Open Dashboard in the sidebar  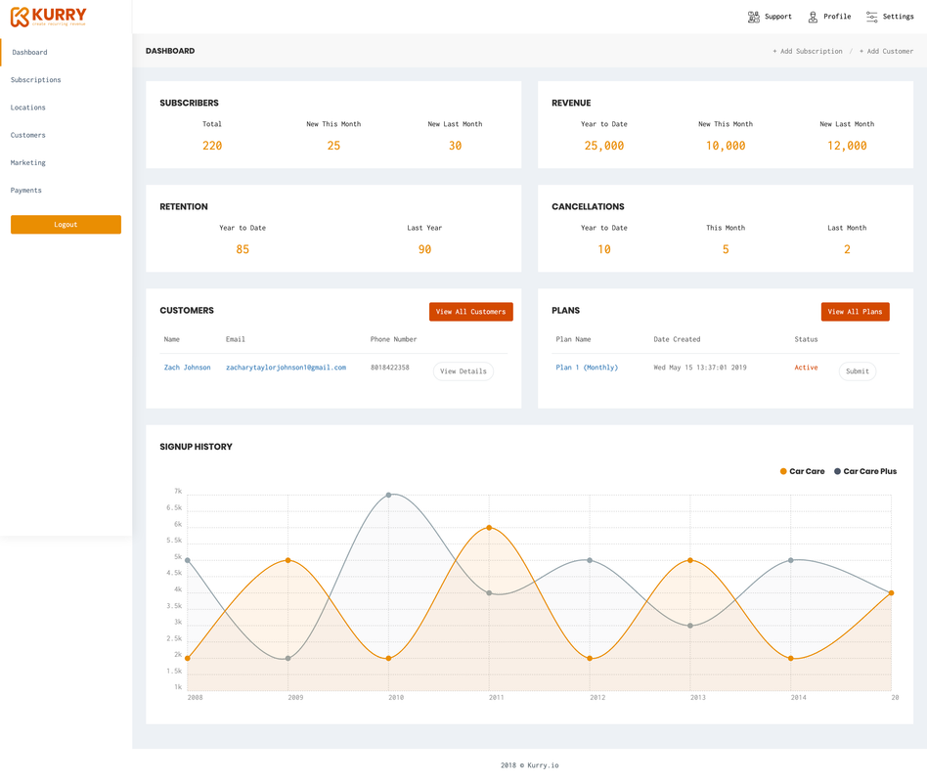coord(29,52)
